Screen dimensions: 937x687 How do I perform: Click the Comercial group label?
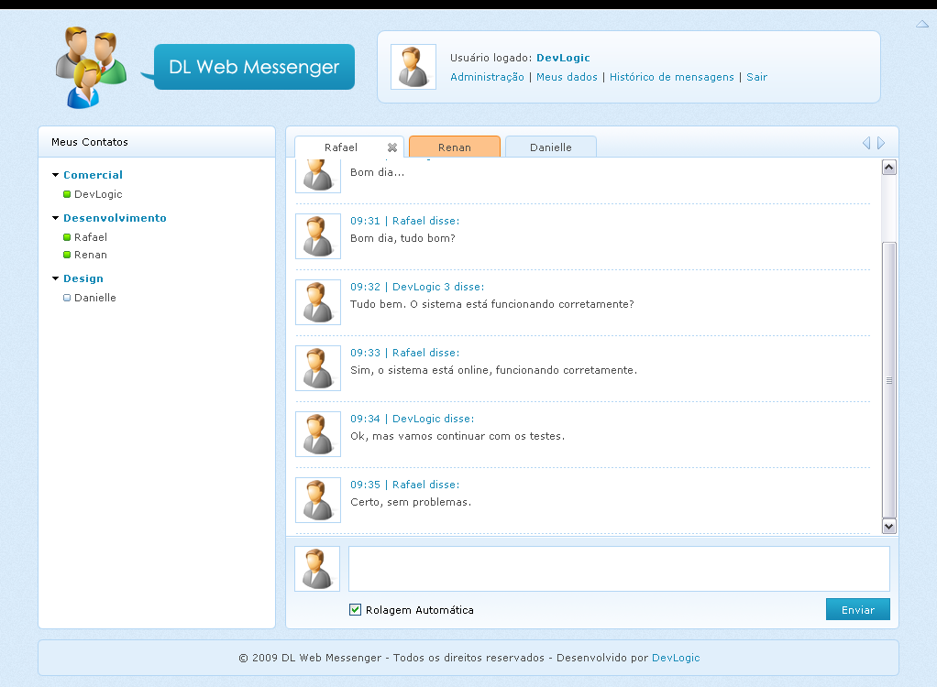(x=93, y=175)
